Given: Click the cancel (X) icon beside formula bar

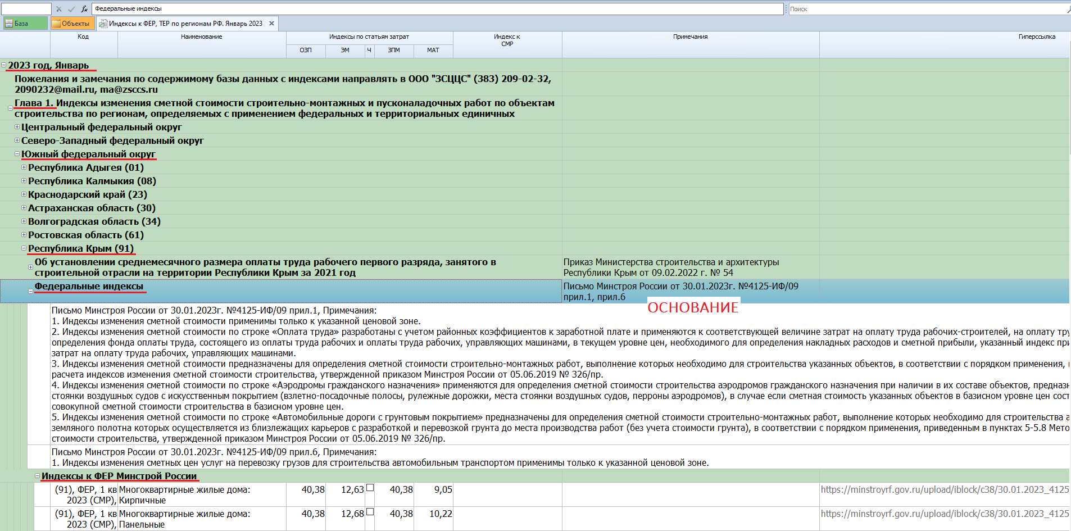Looking at the screenshot, I should point(59,9).
